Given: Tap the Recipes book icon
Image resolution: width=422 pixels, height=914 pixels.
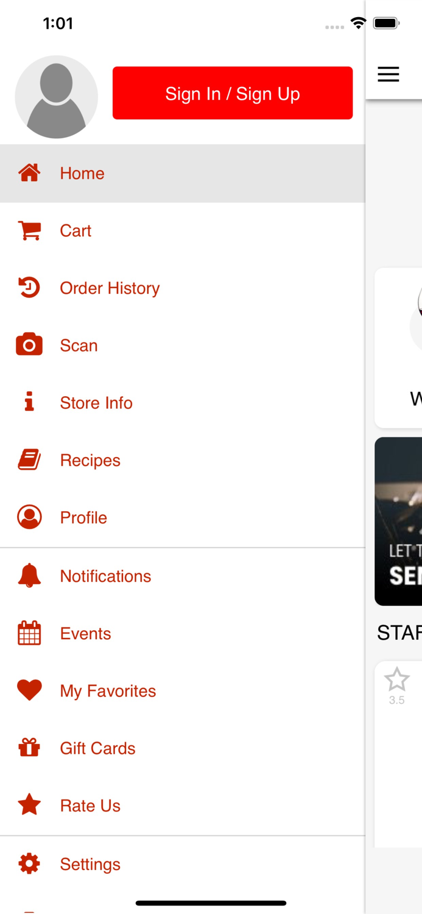Looking at the screenshot, I should click(29, 460).
